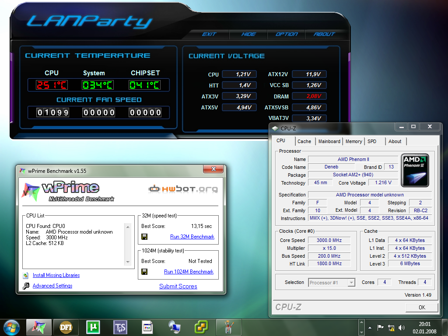This screenshot has width=448, height=336.
Task: Click the volume speaker tray icon
Action: 402,328
